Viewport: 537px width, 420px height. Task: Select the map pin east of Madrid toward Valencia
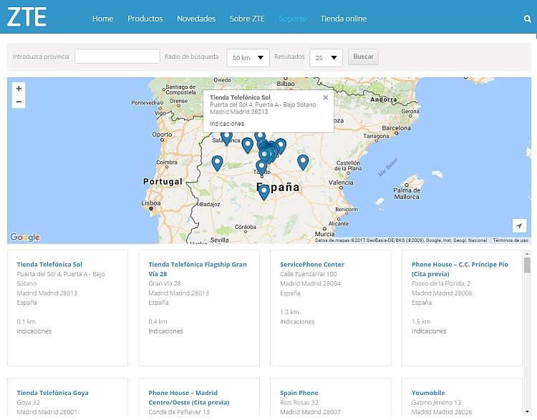pos(303,162)
